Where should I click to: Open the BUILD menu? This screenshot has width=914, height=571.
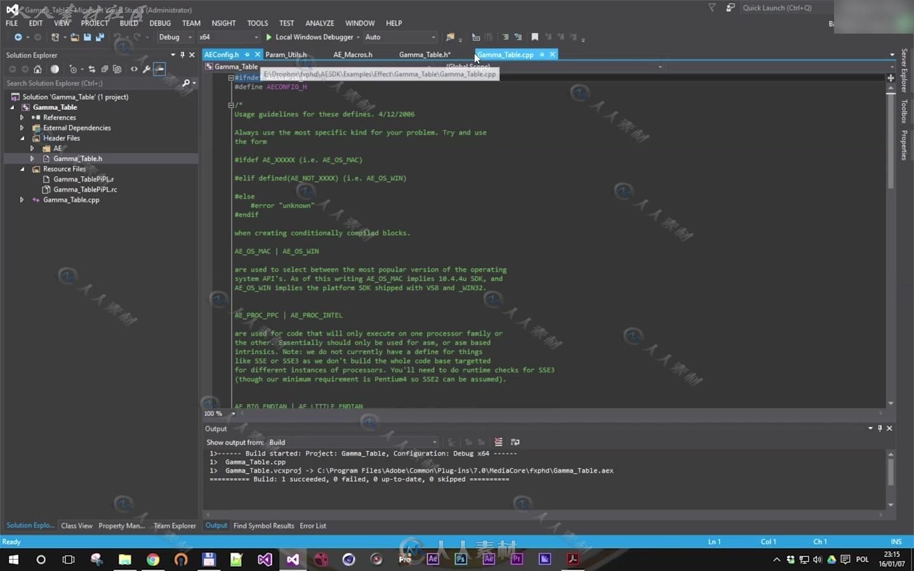coord(129,23)
